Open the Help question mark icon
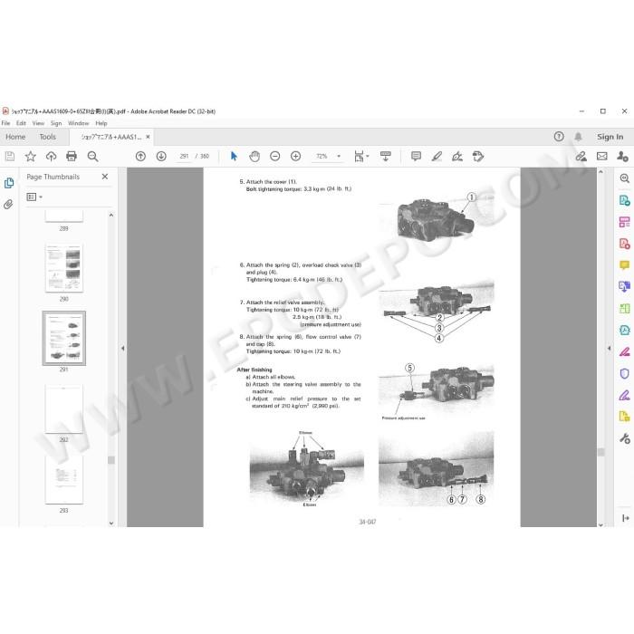634x634 pixels. tap(559, 137)
